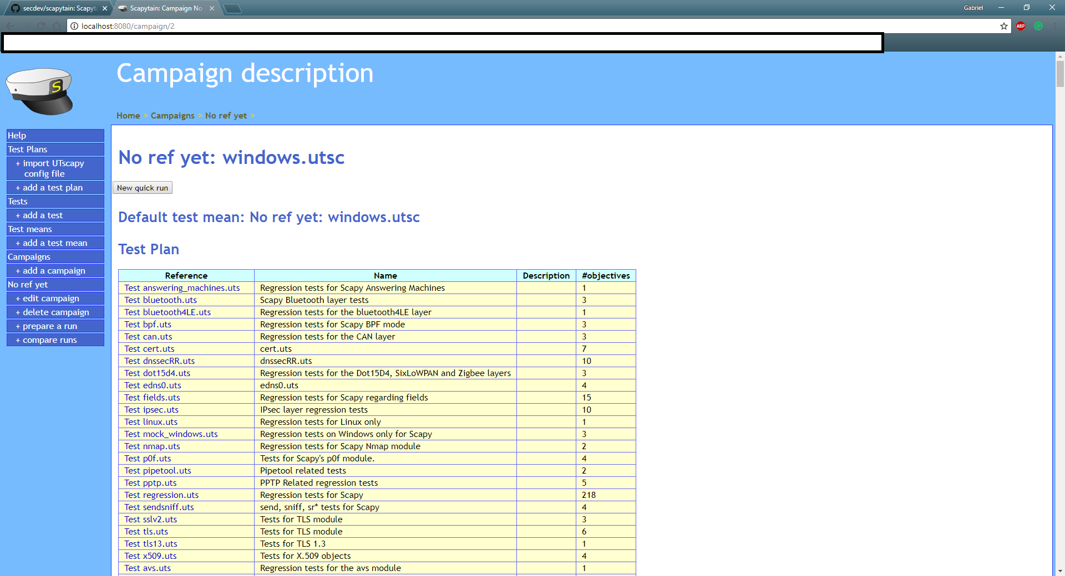Click the New quick run button
Viewport: 1065px width, 576px height.
[143, 188]
